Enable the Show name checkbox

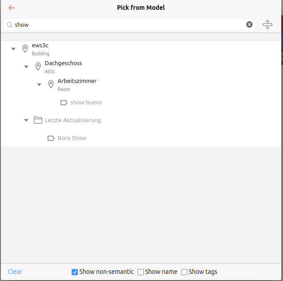tap(141, 272)
